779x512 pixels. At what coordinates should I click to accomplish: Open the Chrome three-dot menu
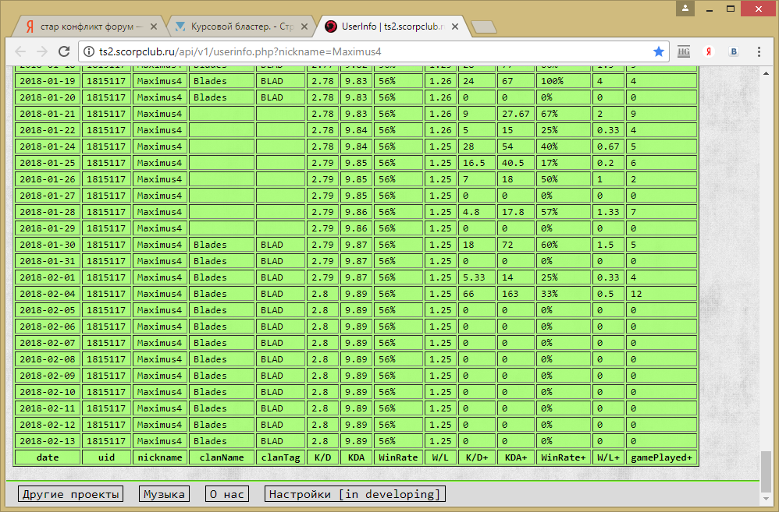pyautogui.click(x=759, y=51)
